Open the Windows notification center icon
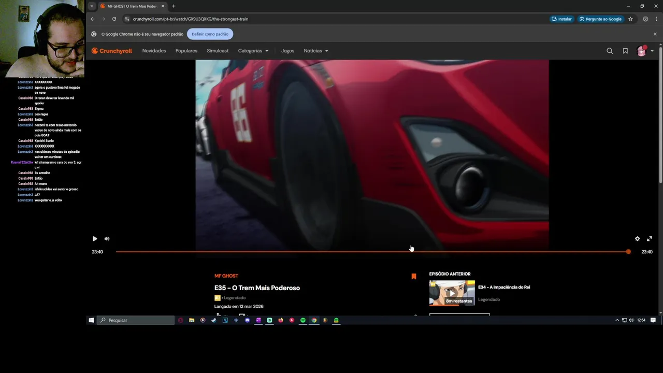Screen dimensions: 663x373 653,320
